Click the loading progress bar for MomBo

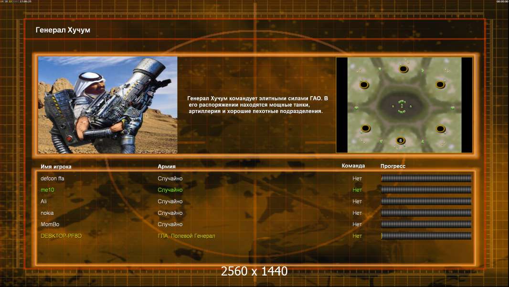[x=426, y=224]
